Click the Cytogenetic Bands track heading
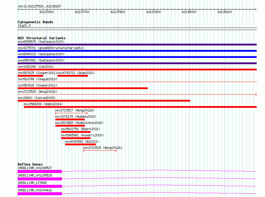Viewport: 265px width, 197px height. [x=35, y=22]
